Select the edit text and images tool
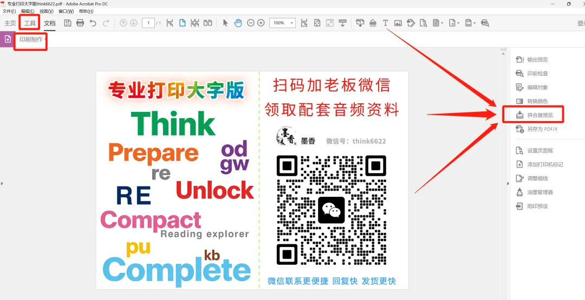 (x=411, y=23)
